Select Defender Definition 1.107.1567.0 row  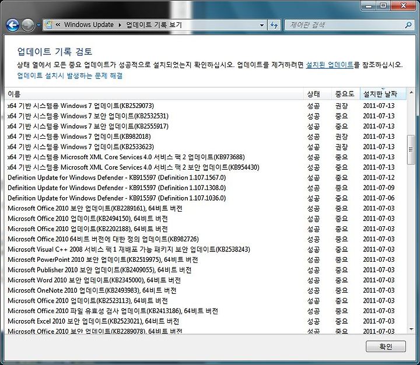click(205, 178)
